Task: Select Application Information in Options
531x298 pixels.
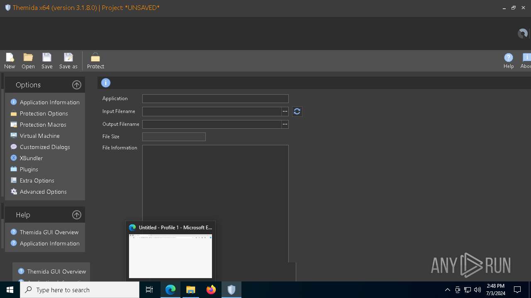Action: click(x=45, y=102)
